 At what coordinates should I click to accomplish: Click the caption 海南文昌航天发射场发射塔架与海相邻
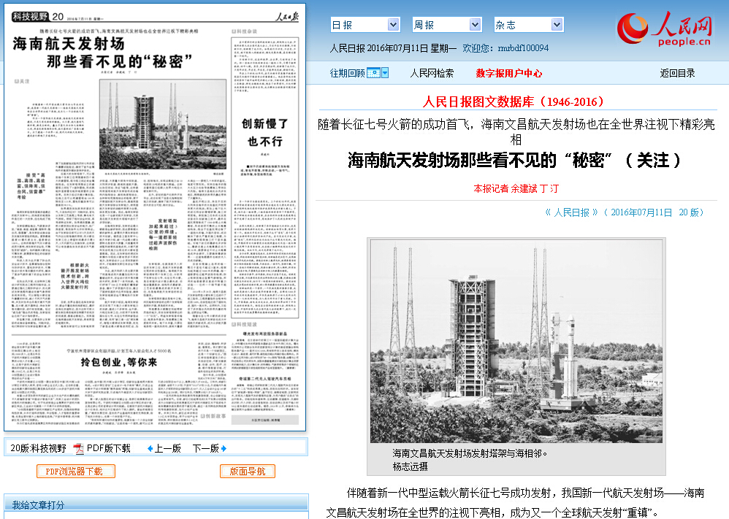pos(470,453)
